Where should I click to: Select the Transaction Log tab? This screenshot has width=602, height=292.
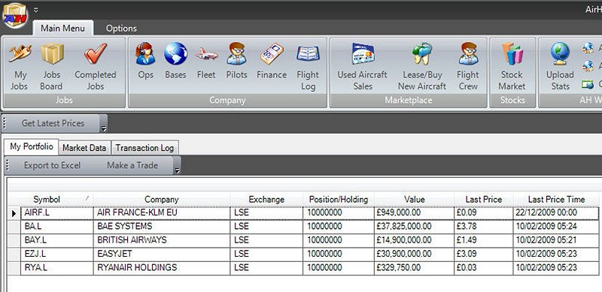pos(144,148)
